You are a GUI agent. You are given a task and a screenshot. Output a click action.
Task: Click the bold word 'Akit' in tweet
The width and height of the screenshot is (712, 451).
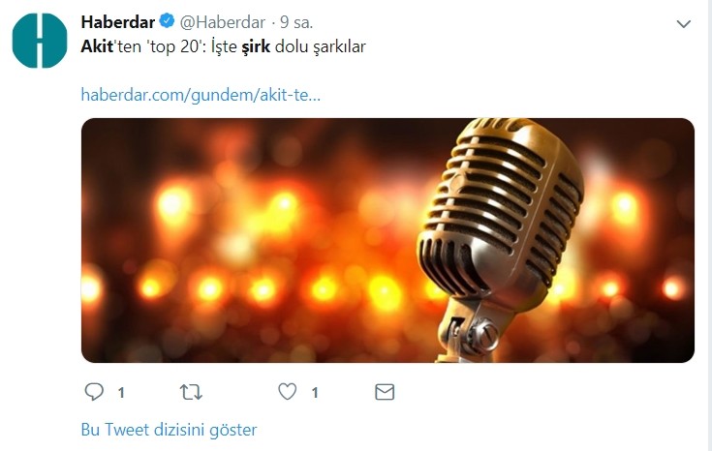click(97, 46)
